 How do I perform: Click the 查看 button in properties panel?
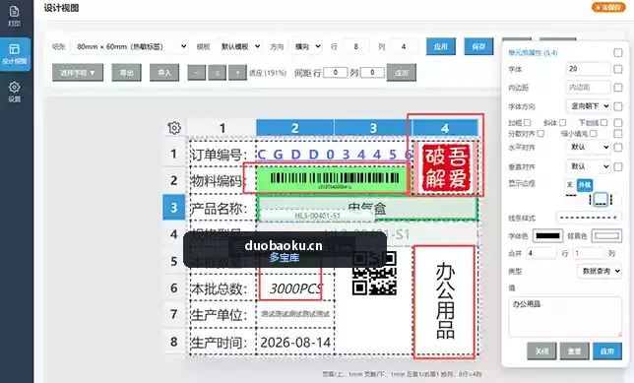[575, 351]
